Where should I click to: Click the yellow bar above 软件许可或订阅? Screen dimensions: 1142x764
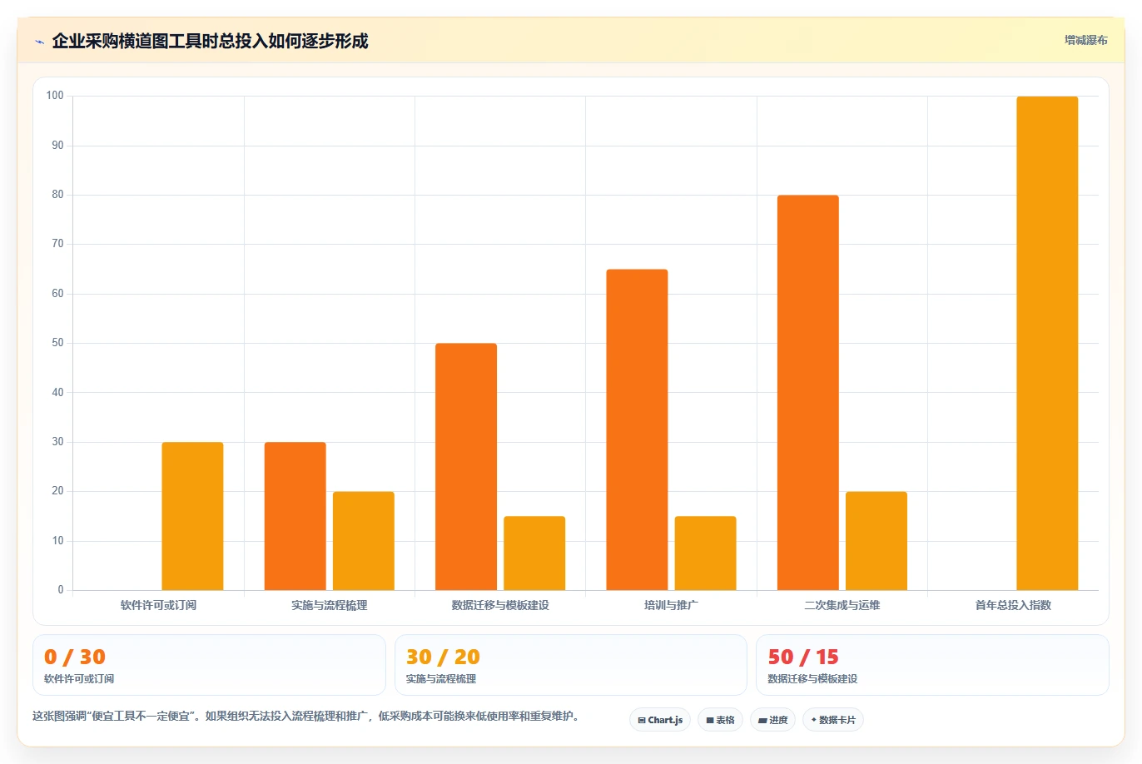(x=192, y=516)
